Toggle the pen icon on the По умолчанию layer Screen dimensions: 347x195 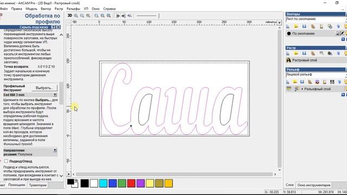coord(342,34)
